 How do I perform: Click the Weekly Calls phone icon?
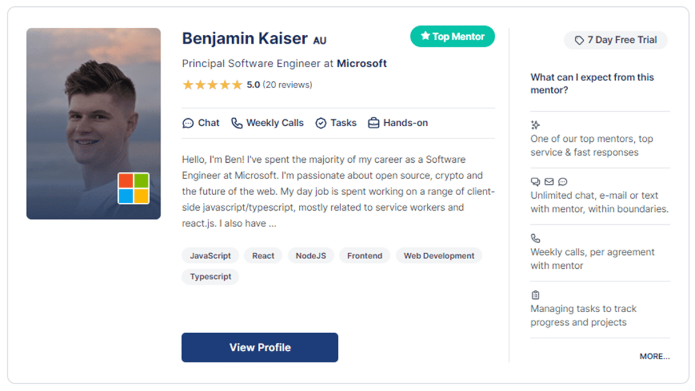(236, 123)
